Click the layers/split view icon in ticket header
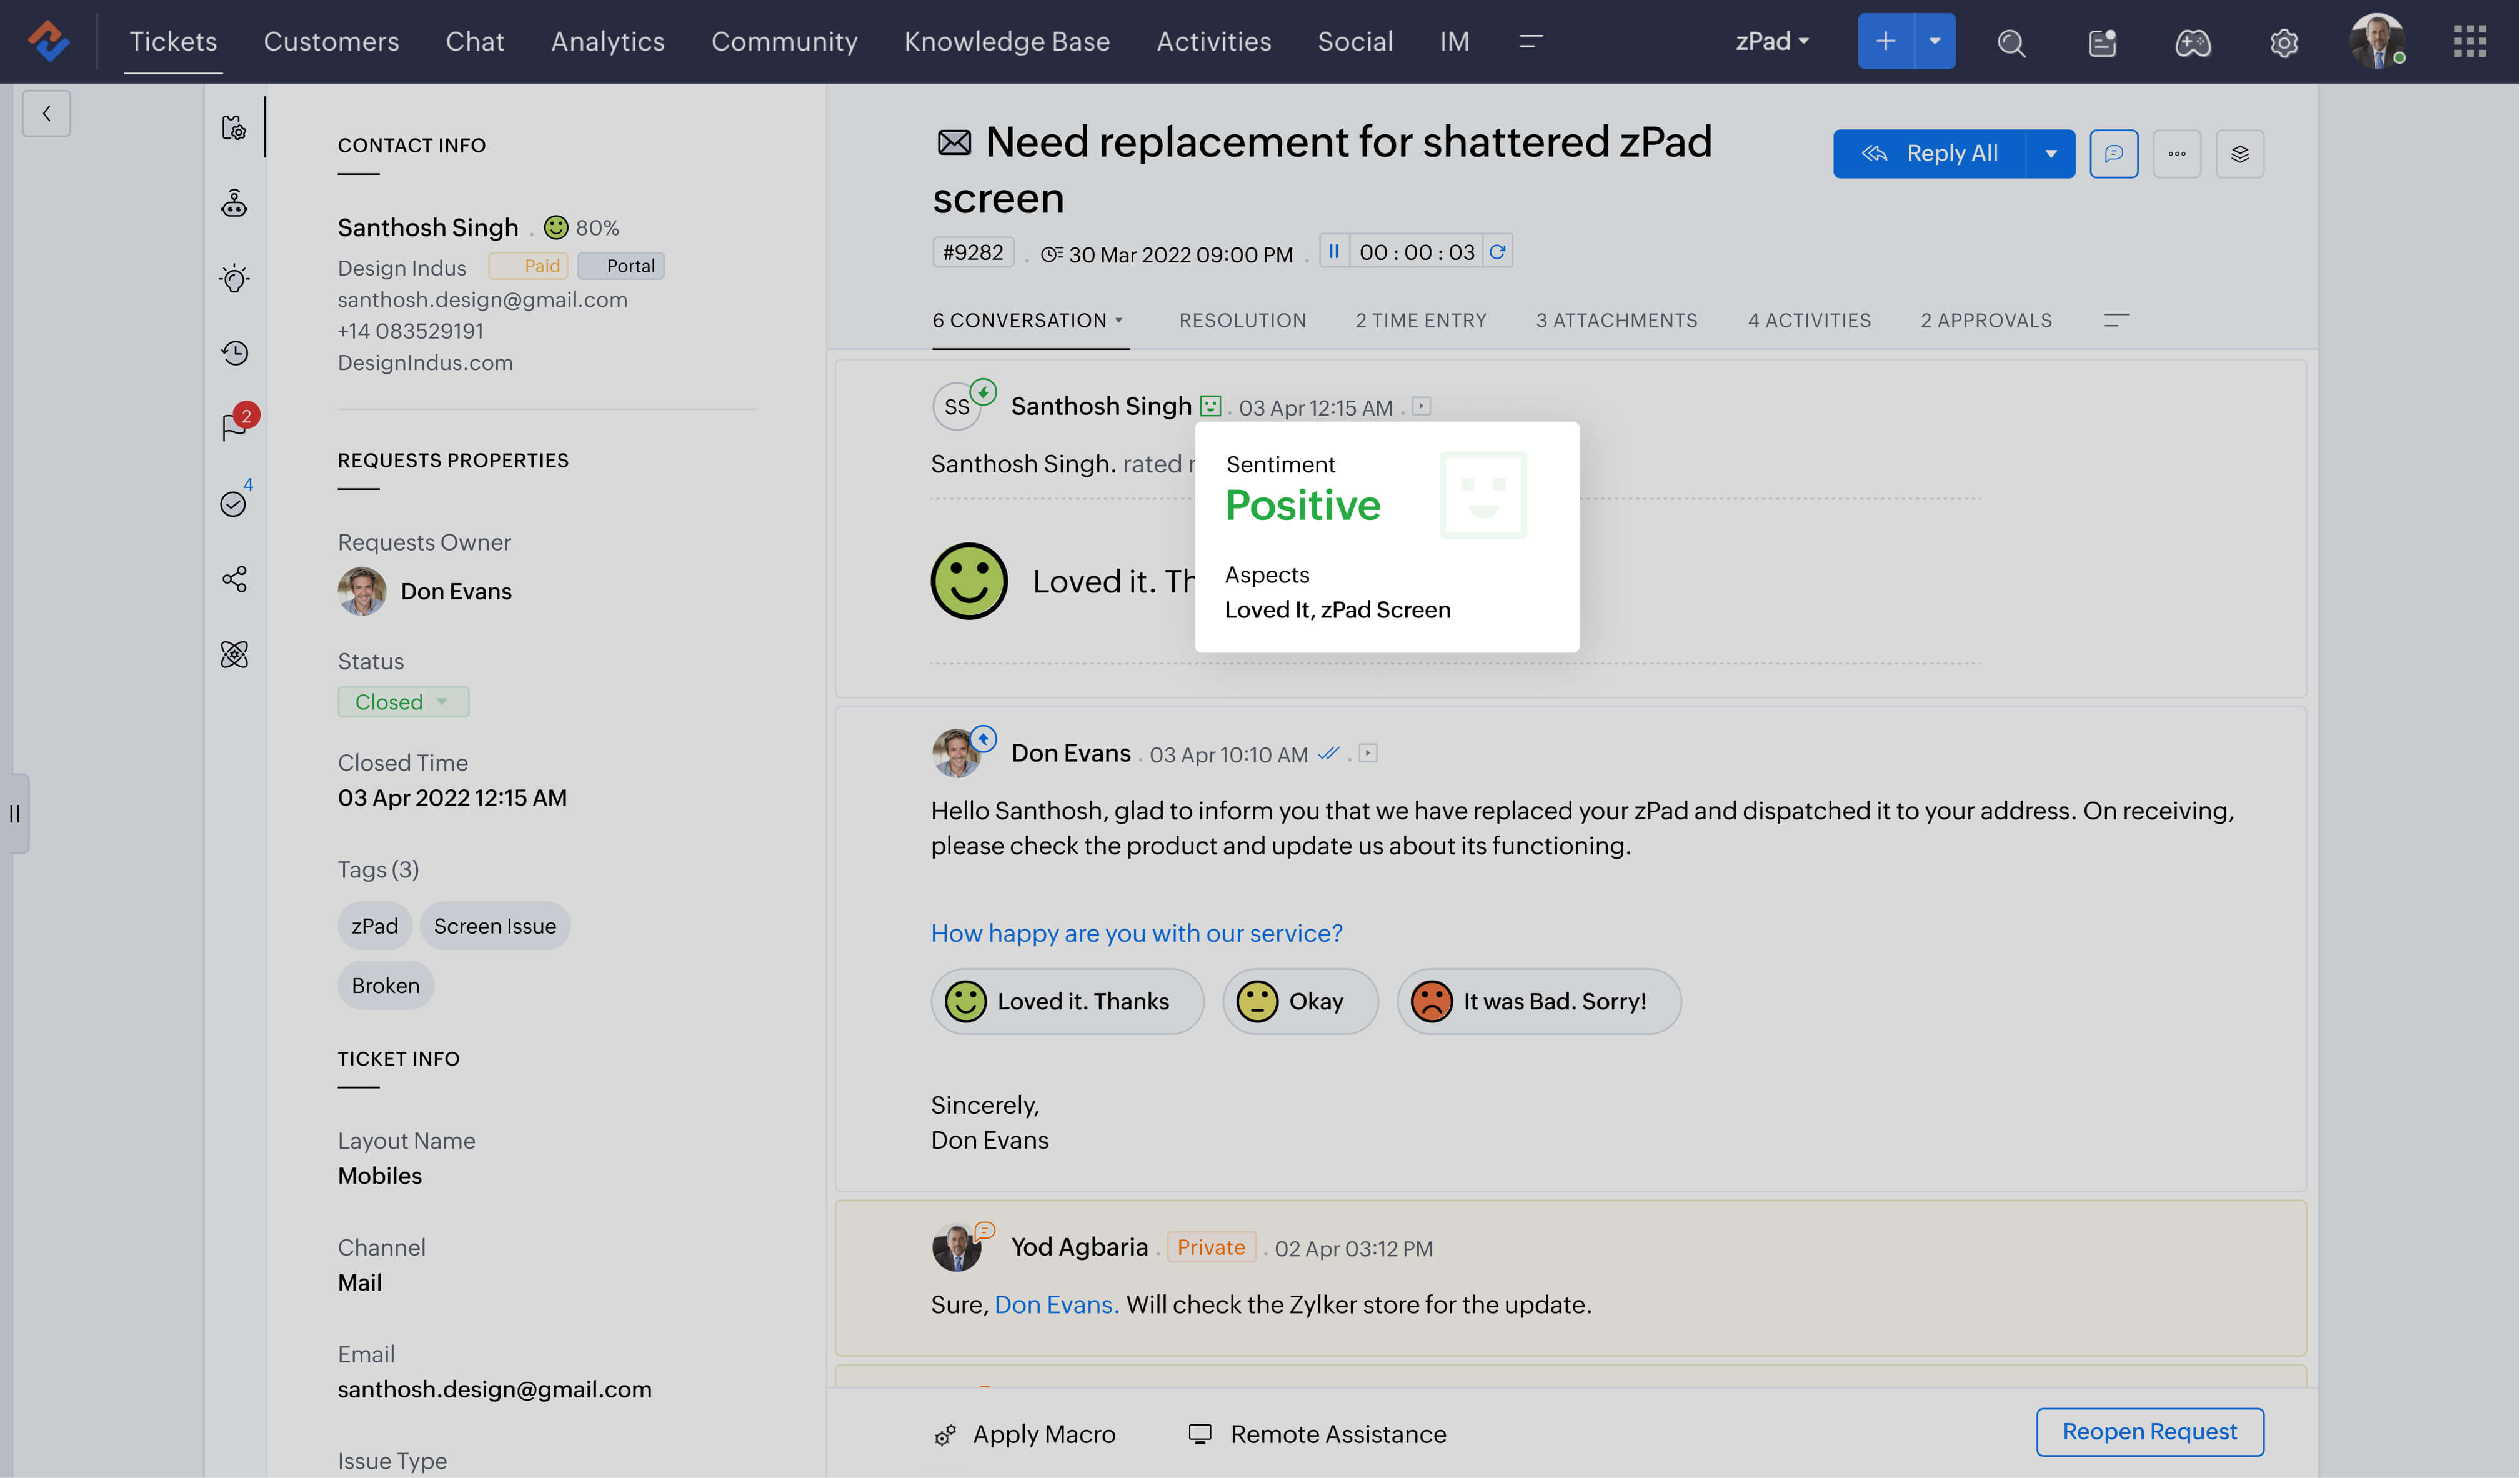Screen dimensions: 2520x1478 2240,153
